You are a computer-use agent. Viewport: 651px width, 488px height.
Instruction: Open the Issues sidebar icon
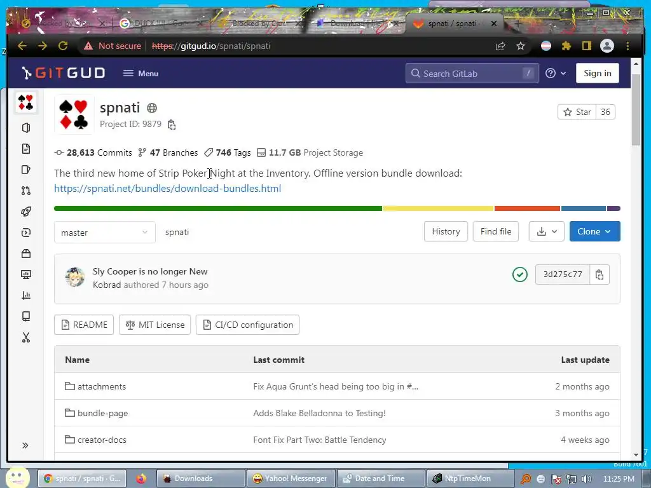pyautogui.click(x=25, y=170)
